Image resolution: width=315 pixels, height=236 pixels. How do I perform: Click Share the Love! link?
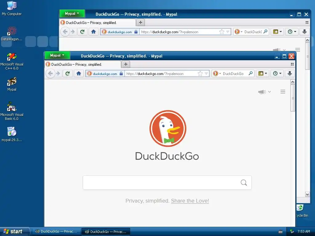pyautogui.click(x=190, y=201)
